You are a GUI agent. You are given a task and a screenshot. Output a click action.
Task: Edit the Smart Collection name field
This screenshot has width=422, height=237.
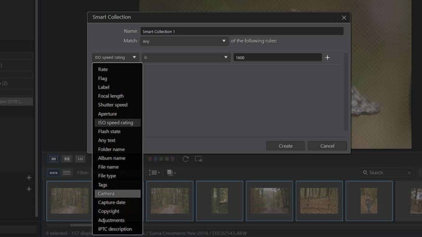pos(242,32)
